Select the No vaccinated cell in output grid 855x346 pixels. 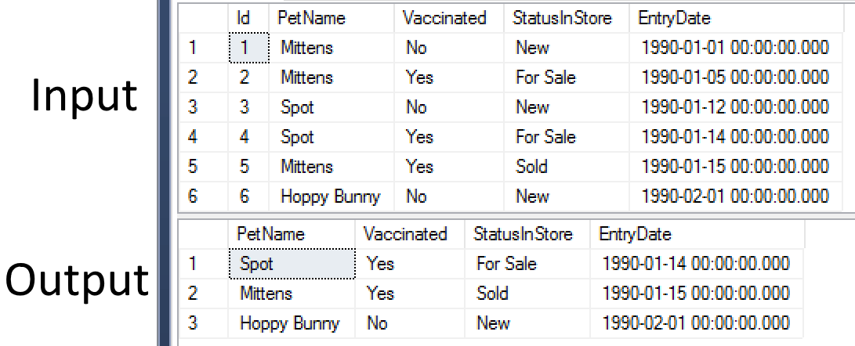pos(377,323)
